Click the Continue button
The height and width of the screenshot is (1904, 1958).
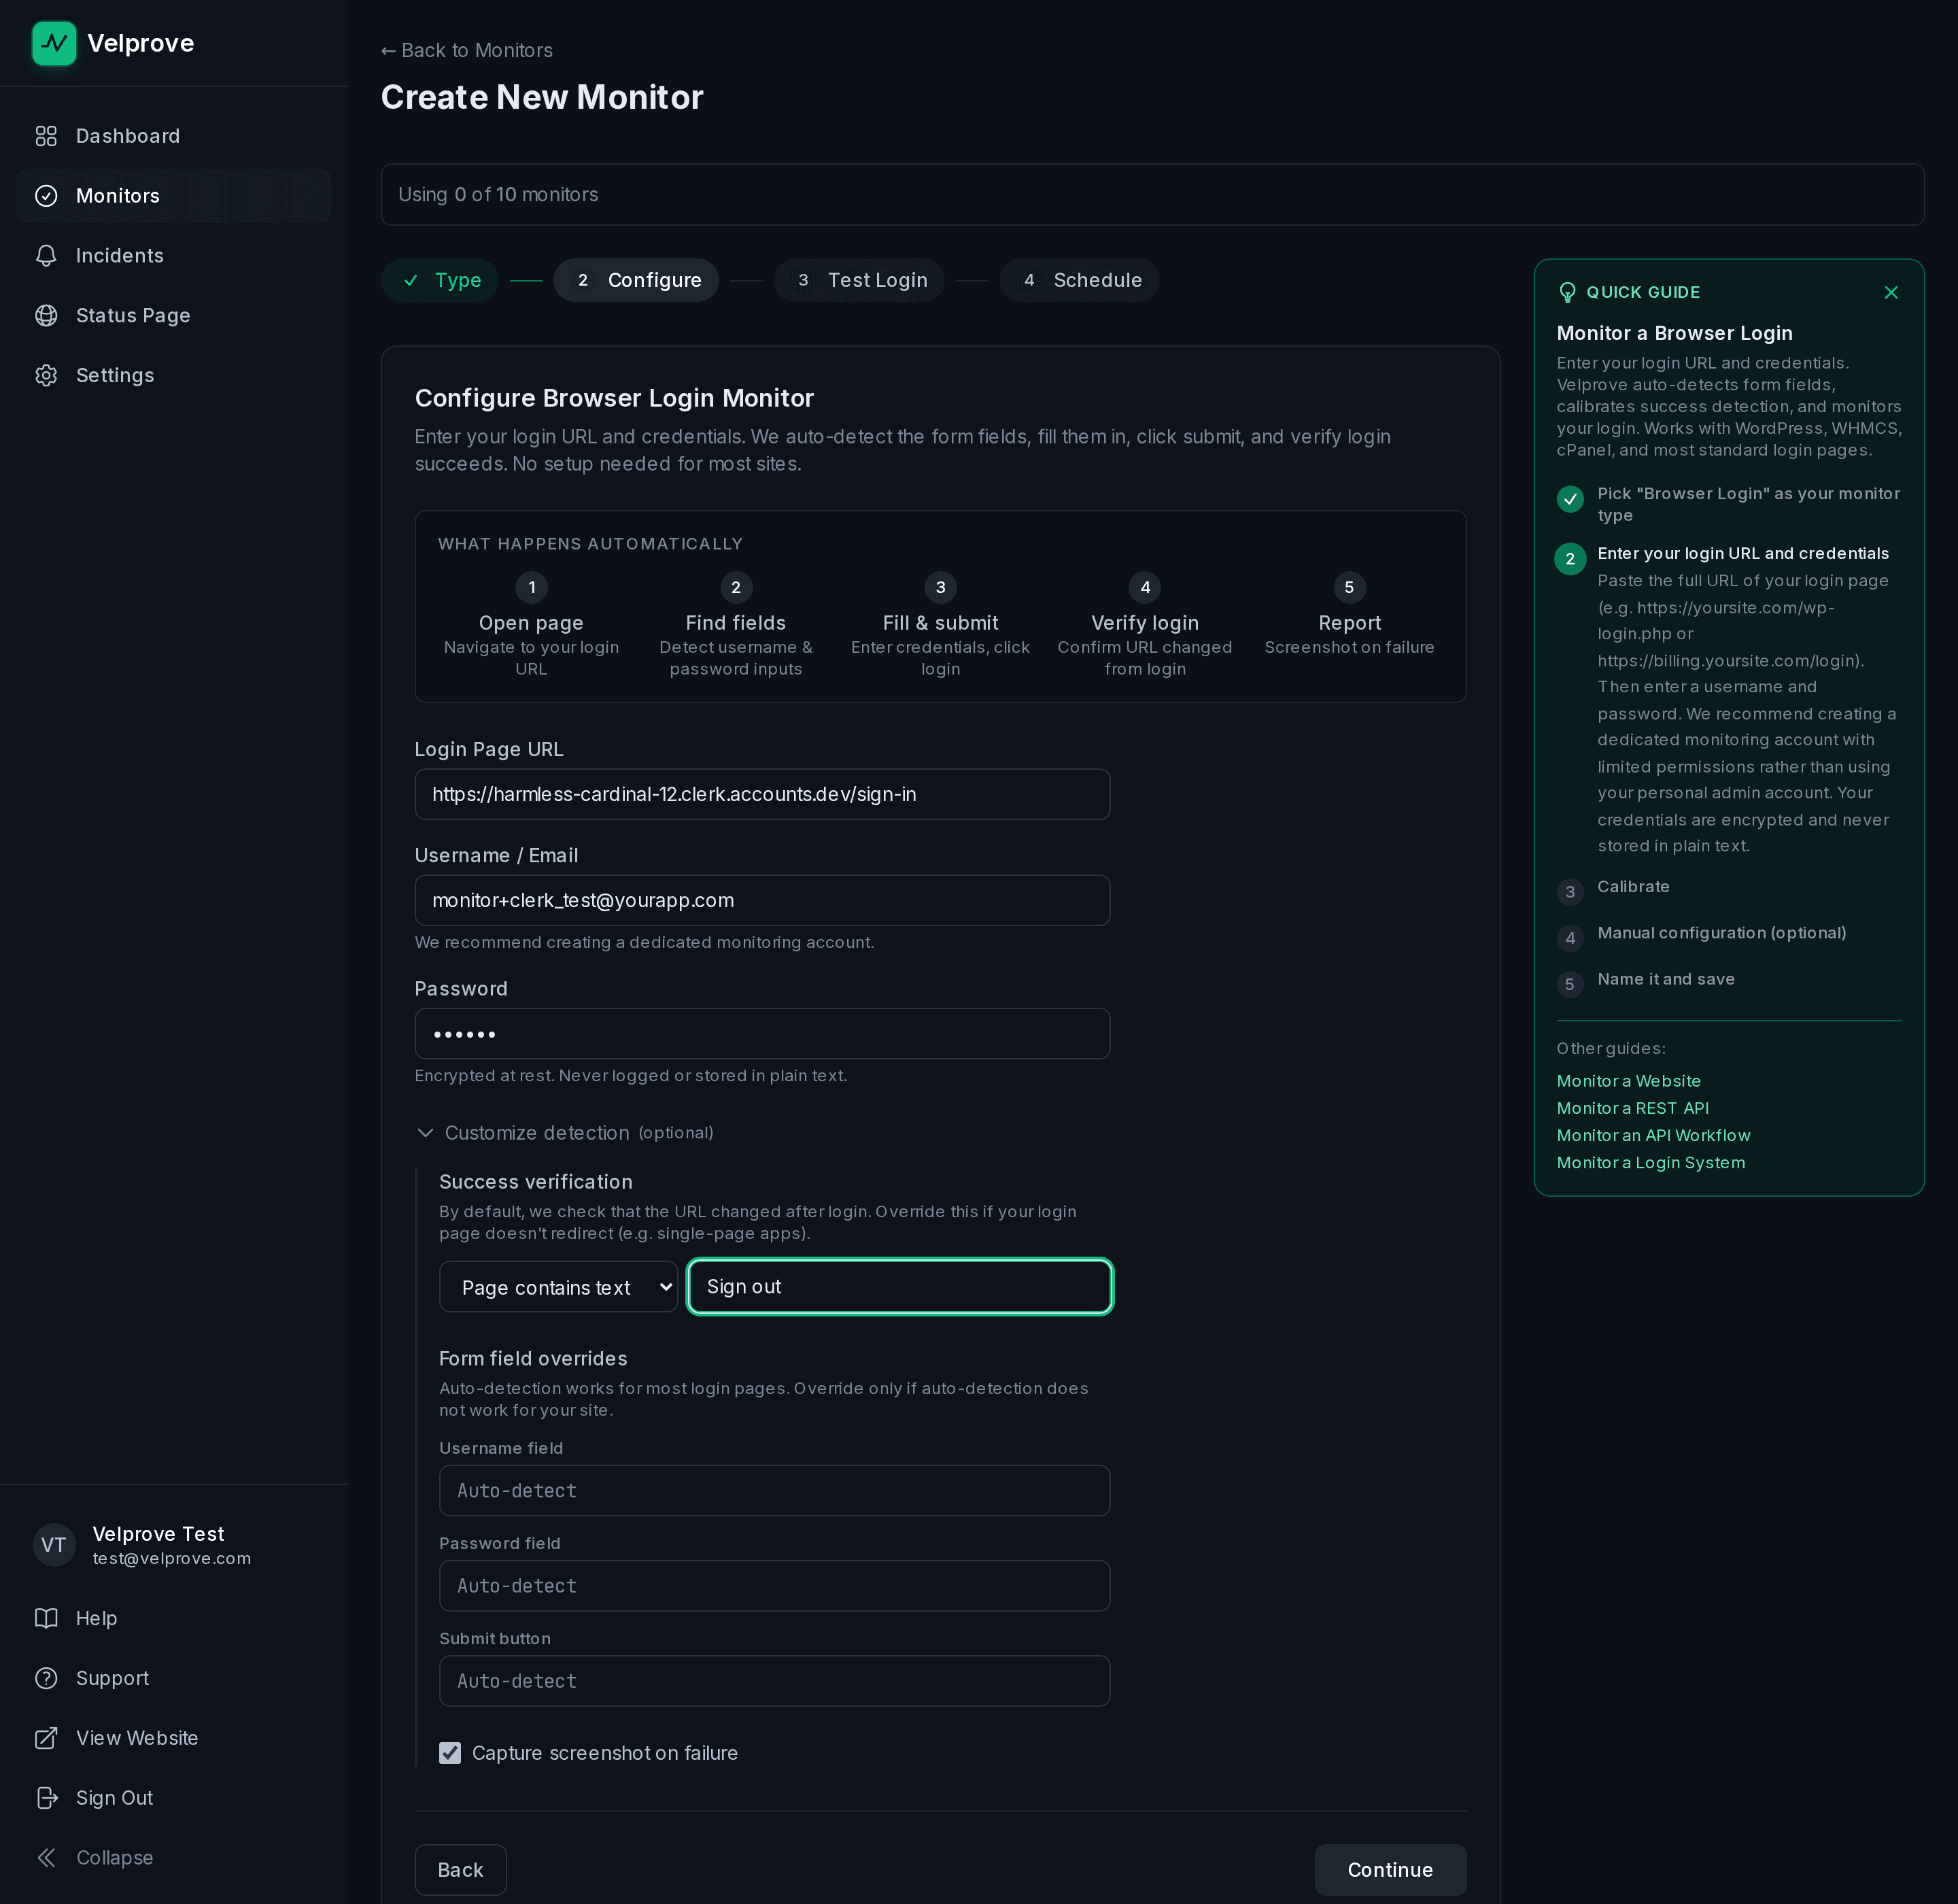(1390, 1870)
